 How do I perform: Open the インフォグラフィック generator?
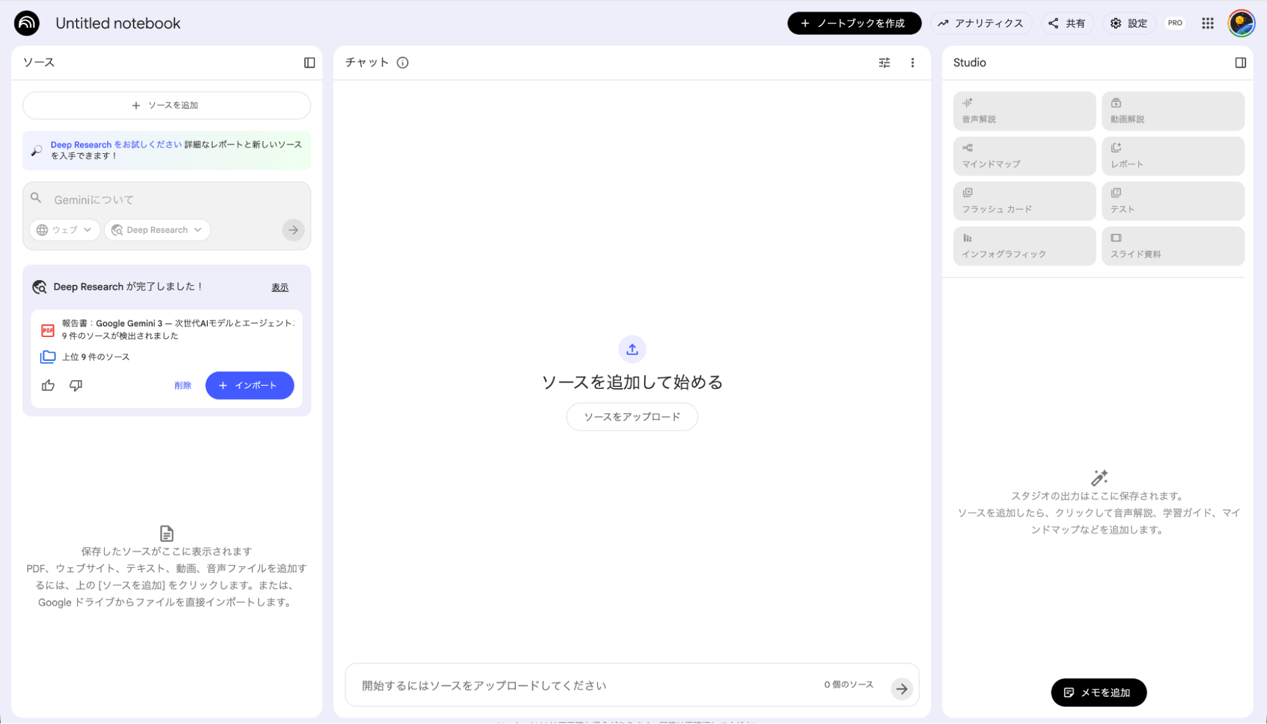click(x=1024, y=246)
